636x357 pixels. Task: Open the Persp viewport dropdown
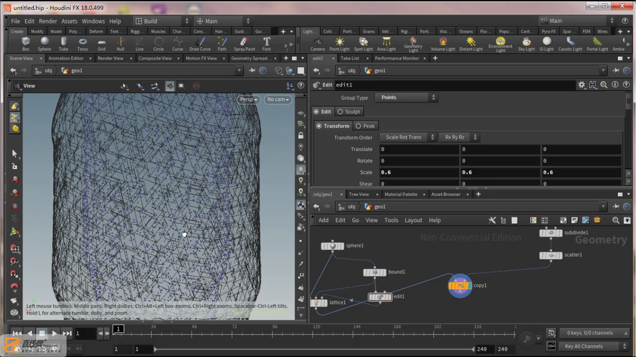(248, 99)
